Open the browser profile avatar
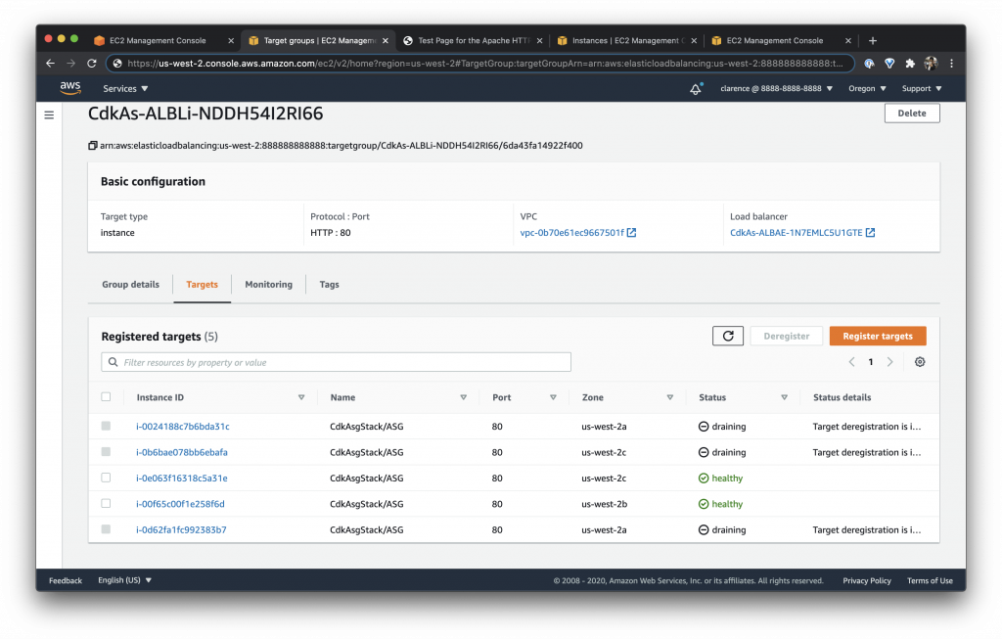This screenshot has width=1002, height=639. click(931, 64)
